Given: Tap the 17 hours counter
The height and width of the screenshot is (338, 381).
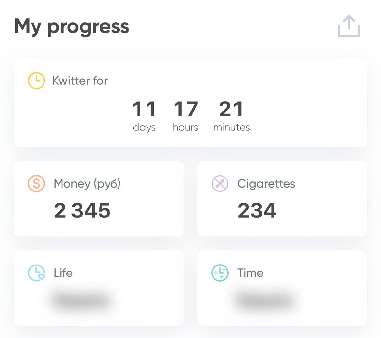Looking at the screenshot, I should (186, 110).
